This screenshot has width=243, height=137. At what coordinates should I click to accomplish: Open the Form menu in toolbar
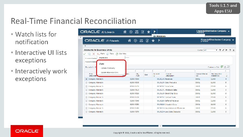pos(101,54)
